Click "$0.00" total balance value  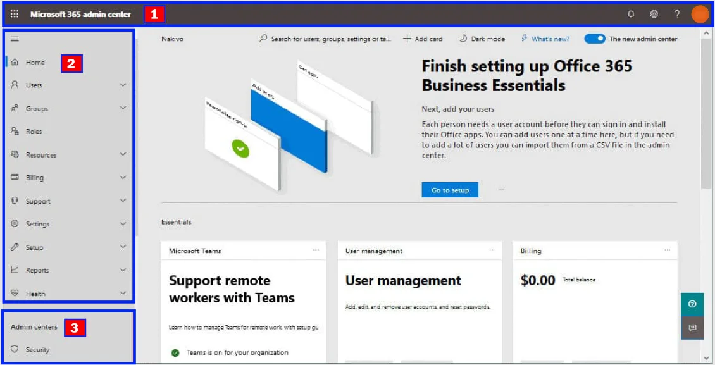pos(538,280)
